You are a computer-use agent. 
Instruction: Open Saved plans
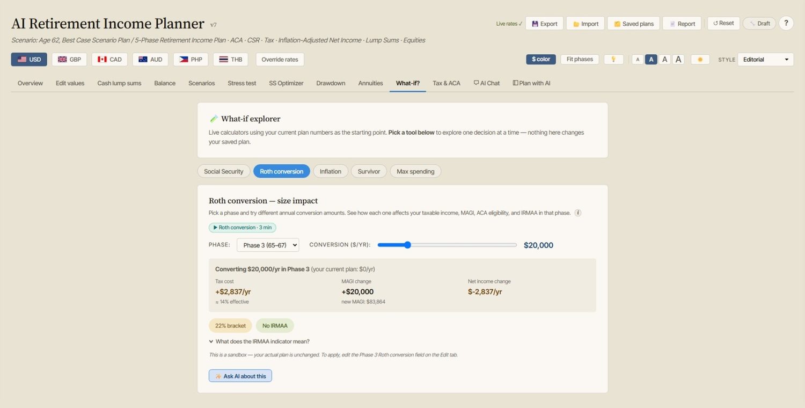[633, 24]
